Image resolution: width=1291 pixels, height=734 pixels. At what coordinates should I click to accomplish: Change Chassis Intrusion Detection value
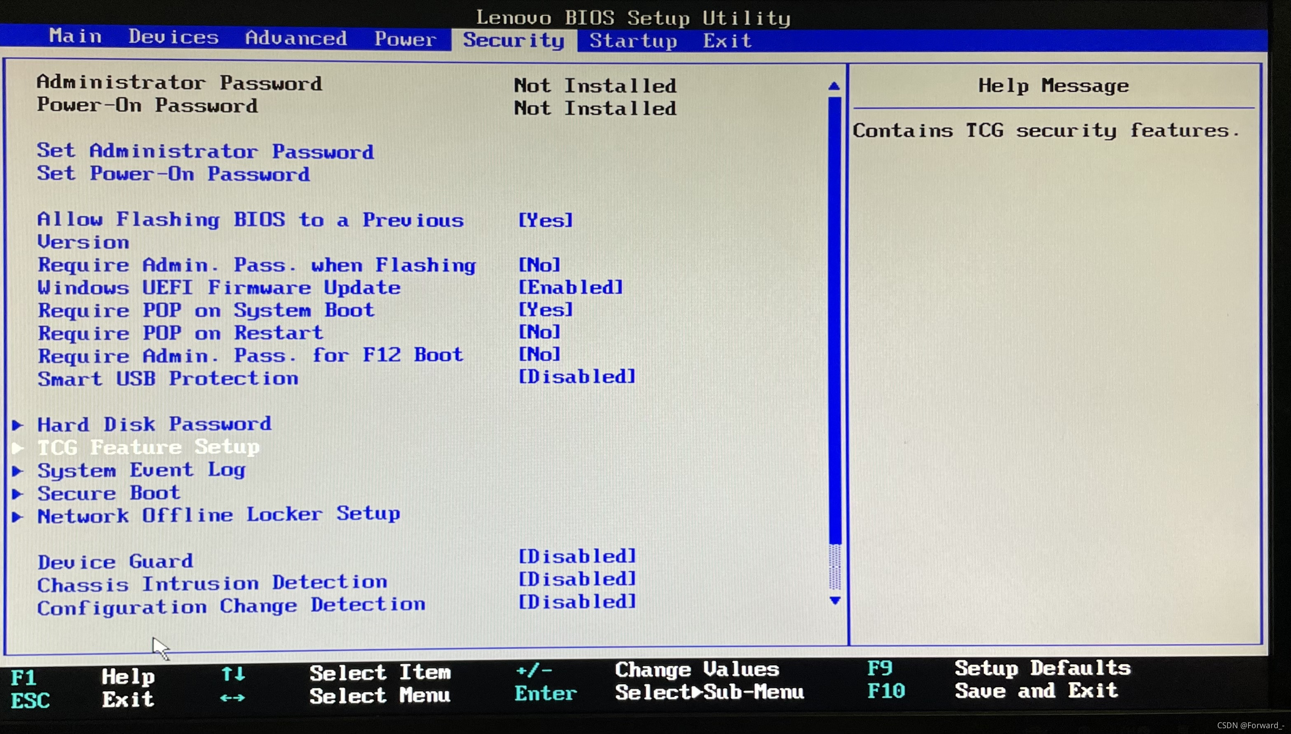[x=577, y=579]
